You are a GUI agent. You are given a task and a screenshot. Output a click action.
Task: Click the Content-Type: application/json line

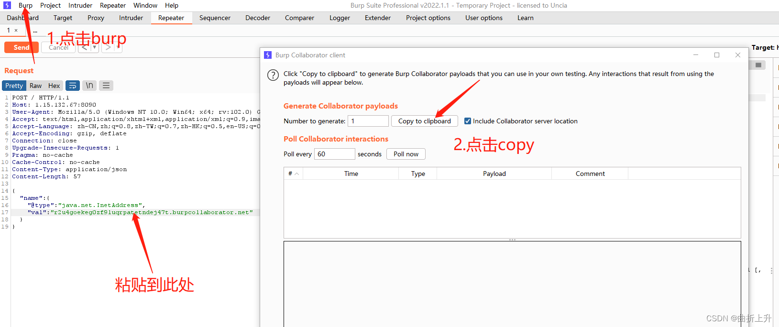[x=69, y=169]
